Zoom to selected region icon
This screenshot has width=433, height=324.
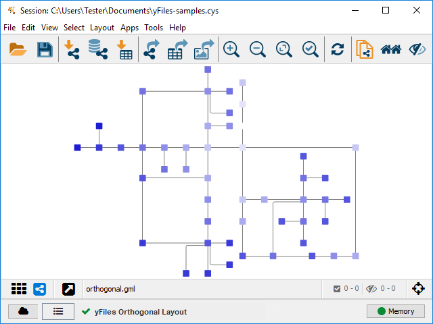[x=311, y=49]
